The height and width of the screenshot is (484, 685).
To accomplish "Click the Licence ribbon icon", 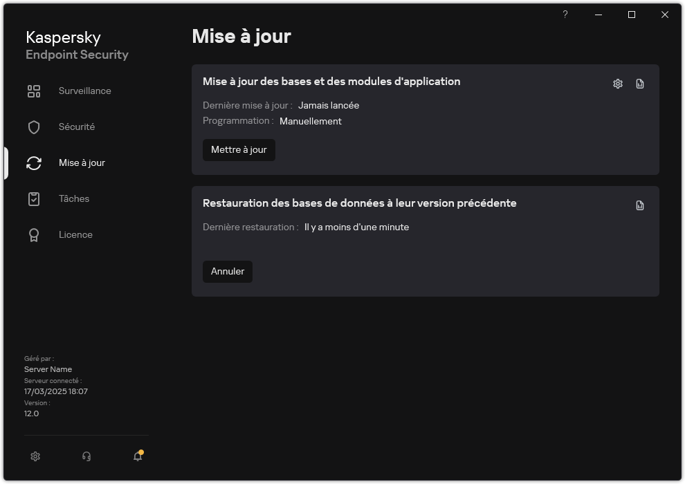I will pyautogui.click(x=34, y=235).
